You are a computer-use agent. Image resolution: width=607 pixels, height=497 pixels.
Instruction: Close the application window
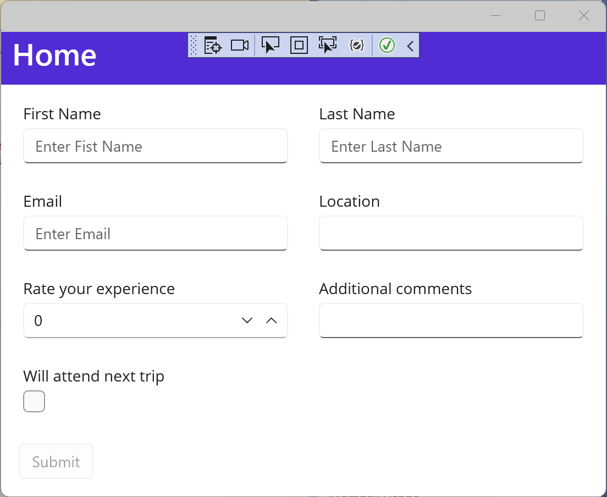point(584,15)
